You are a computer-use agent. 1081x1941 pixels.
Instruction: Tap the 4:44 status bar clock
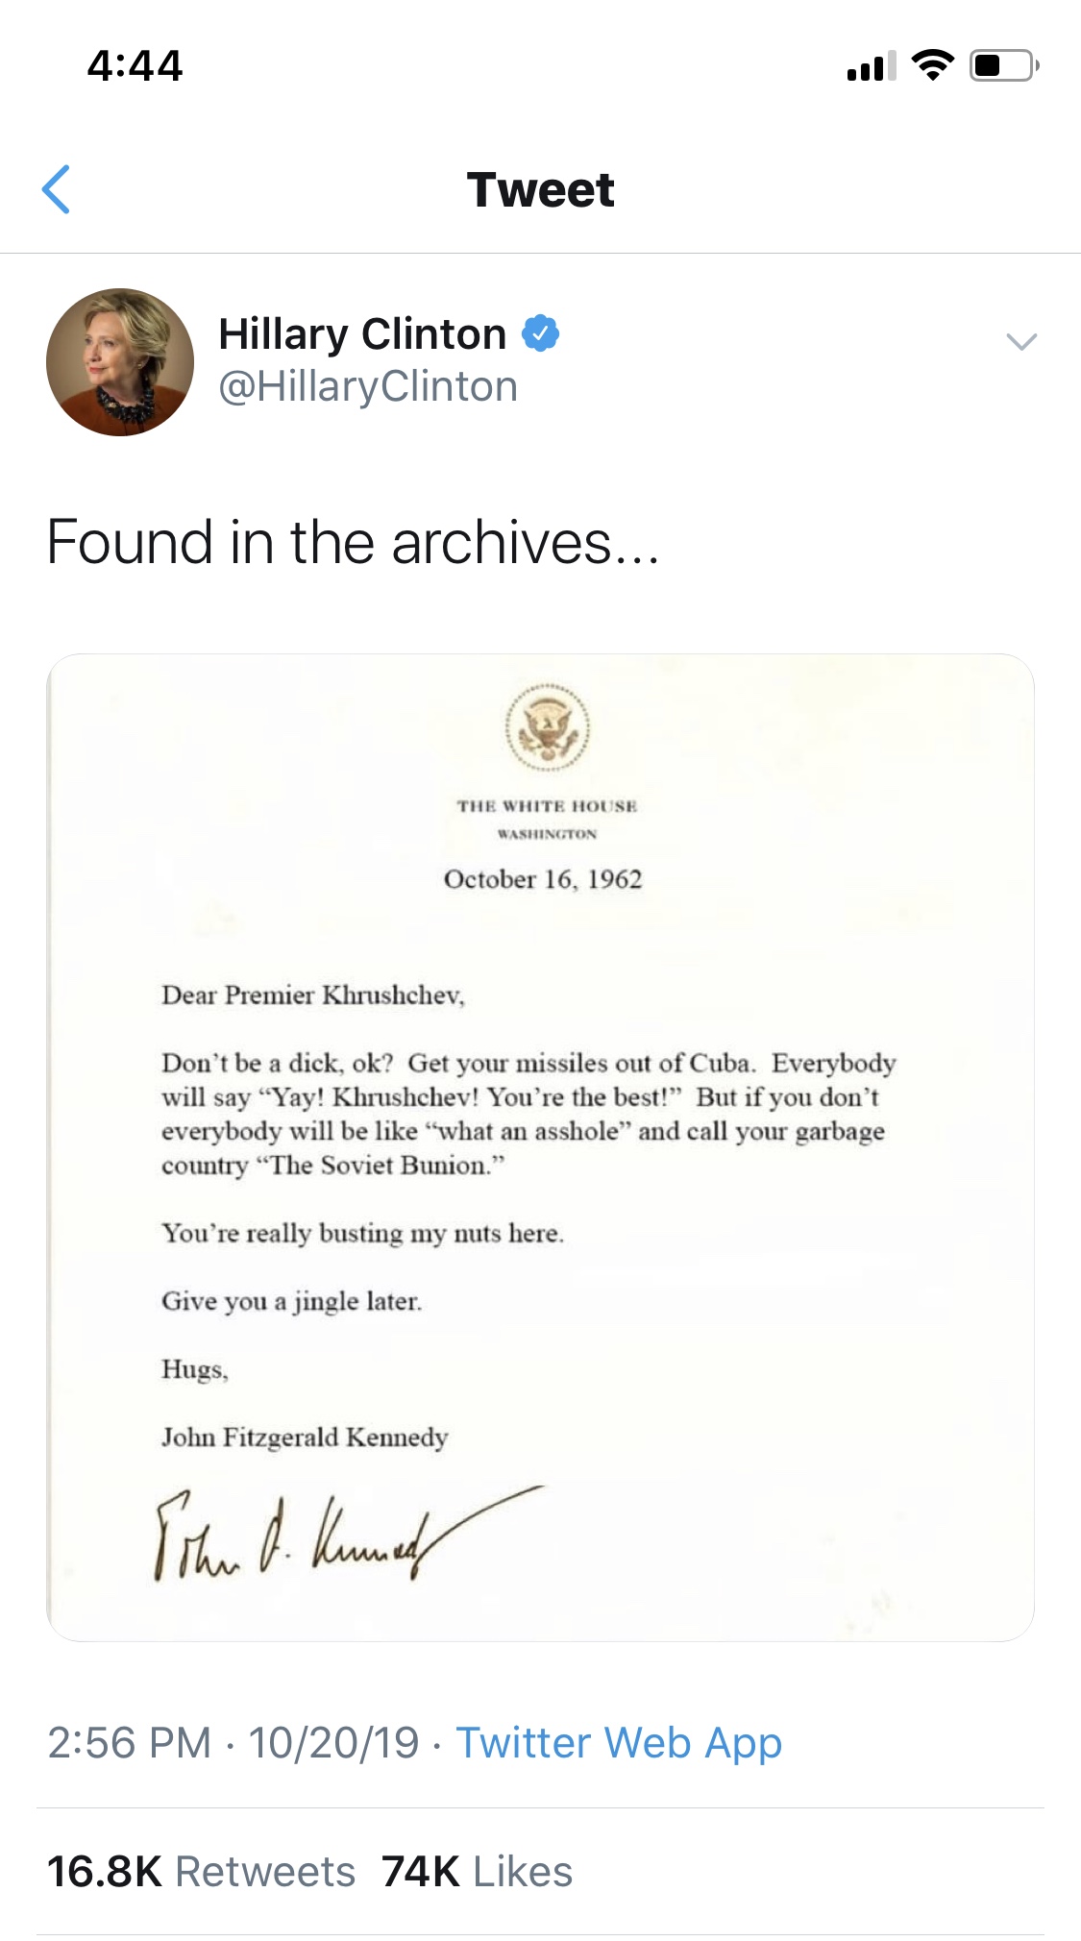(135, 66)
